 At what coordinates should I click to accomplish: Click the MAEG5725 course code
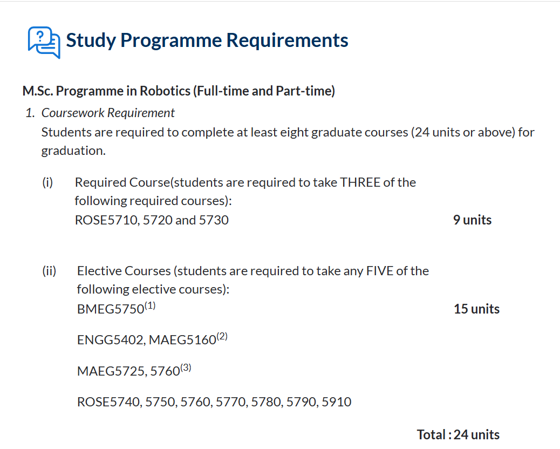111,371
